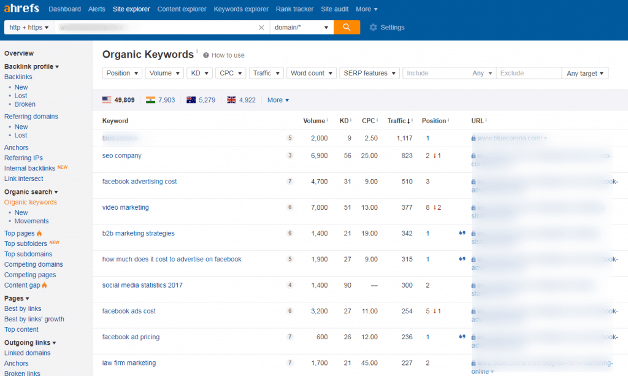Viewport: 628px width, 376px height.
Task: Open Rank tracker in top navigation
Action: (295, 9)
